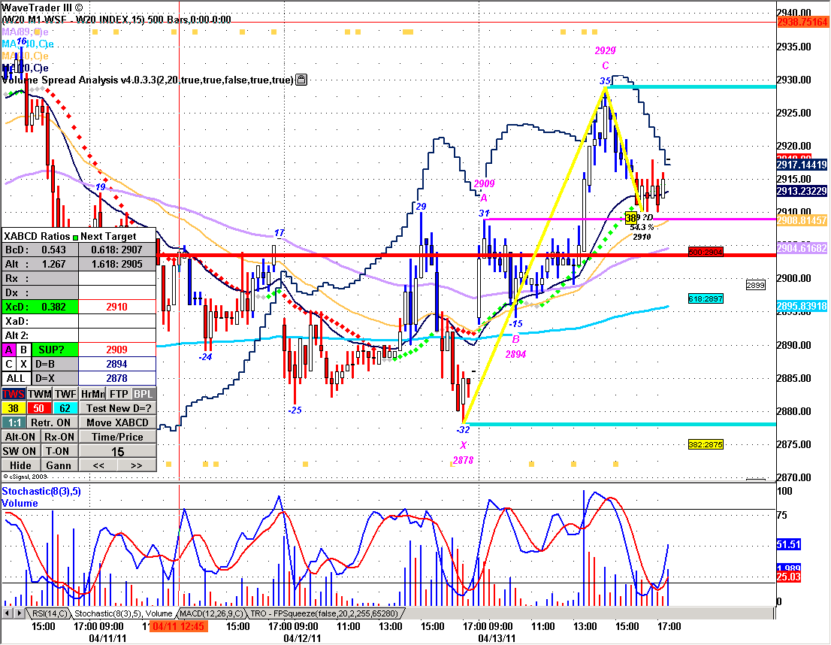831x645 pixels.
Task: Toggle the FTP option
Action: click(119, 394)
